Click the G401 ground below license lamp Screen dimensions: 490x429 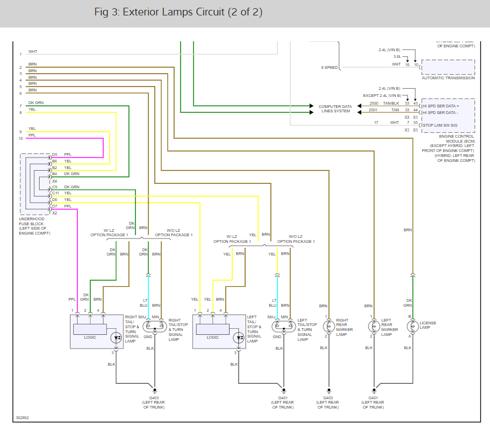tap(374, 390)
